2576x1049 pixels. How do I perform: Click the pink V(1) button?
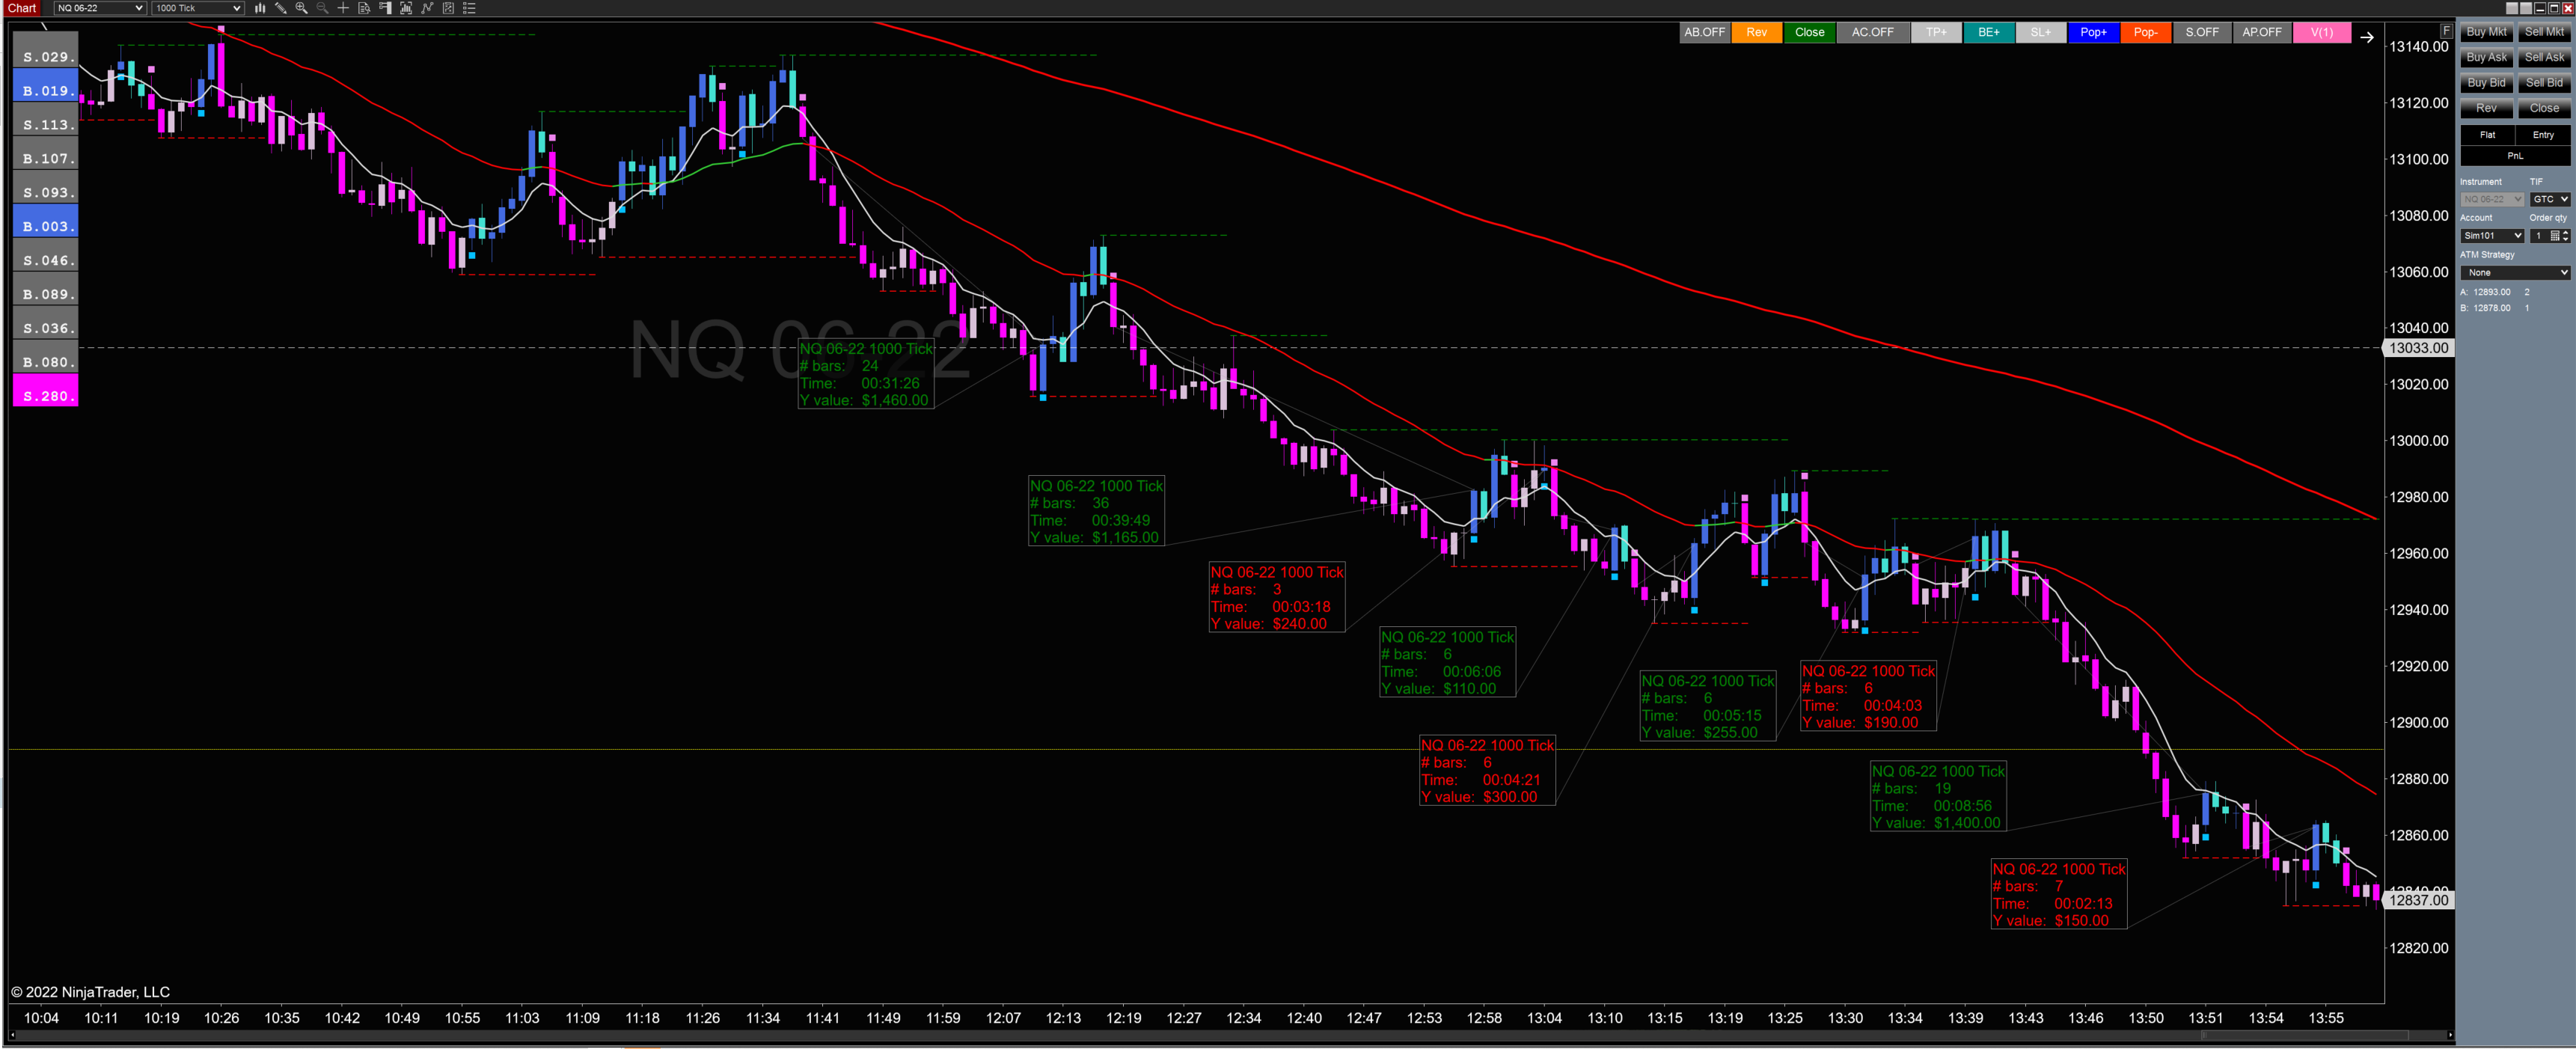coord(2321,32)
